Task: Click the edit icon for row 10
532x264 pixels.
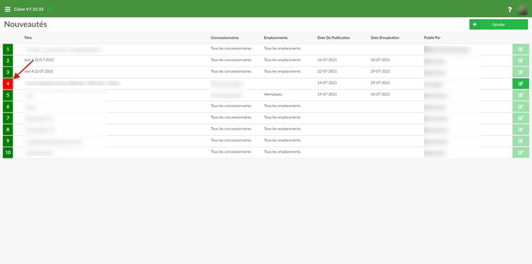Action: tap(521, 153)
